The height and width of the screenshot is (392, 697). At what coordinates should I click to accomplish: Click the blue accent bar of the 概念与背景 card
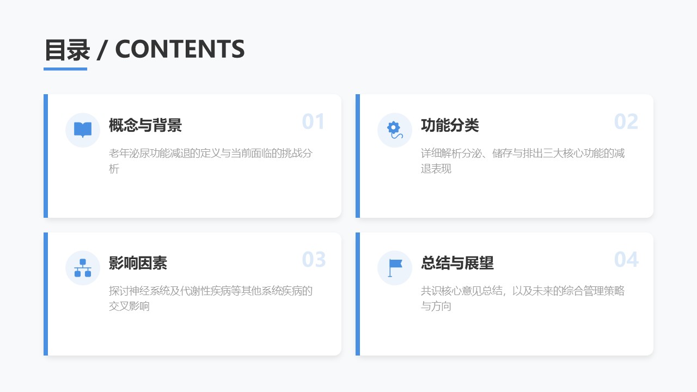[46, 156]
